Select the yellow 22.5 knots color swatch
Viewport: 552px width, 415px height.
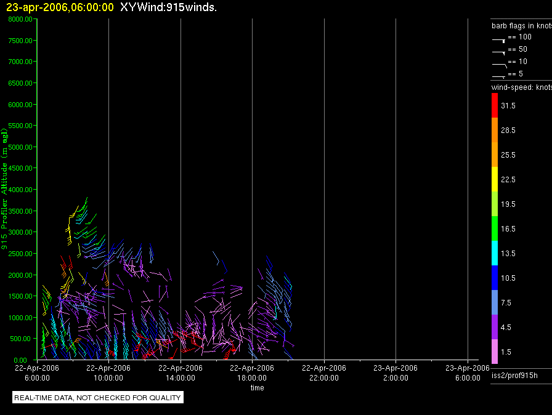point(494,179)
